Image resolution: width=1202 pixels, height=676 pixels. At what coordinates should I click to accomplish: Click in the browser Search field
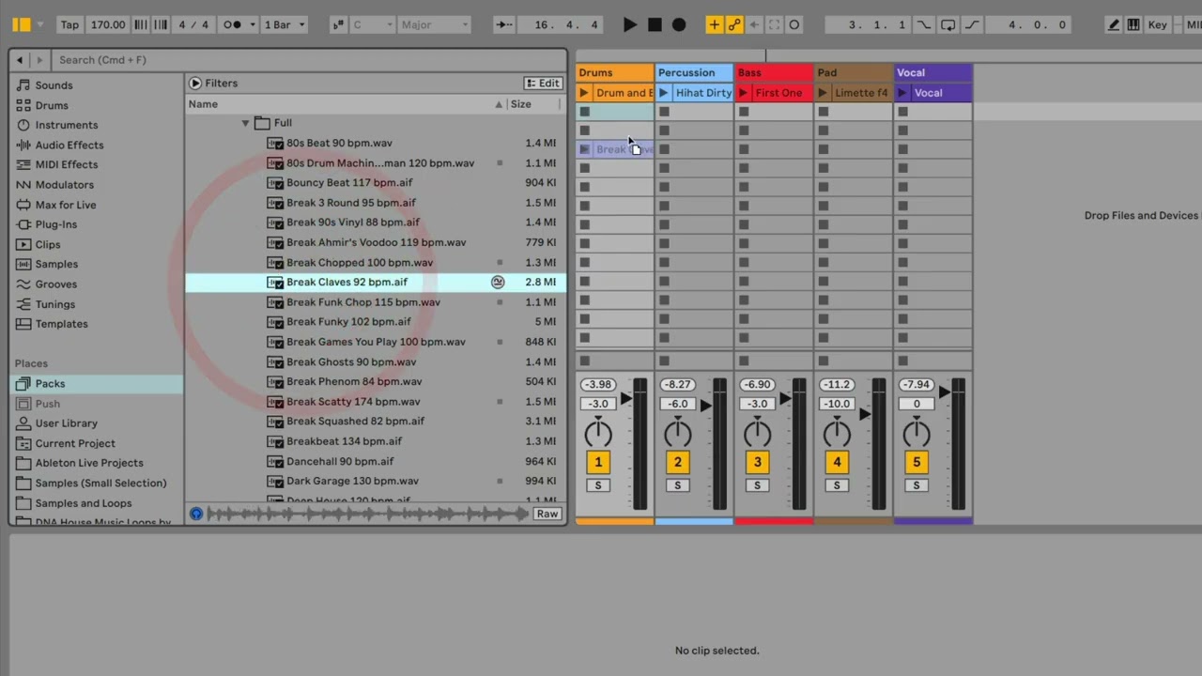[x=310, y=60]
